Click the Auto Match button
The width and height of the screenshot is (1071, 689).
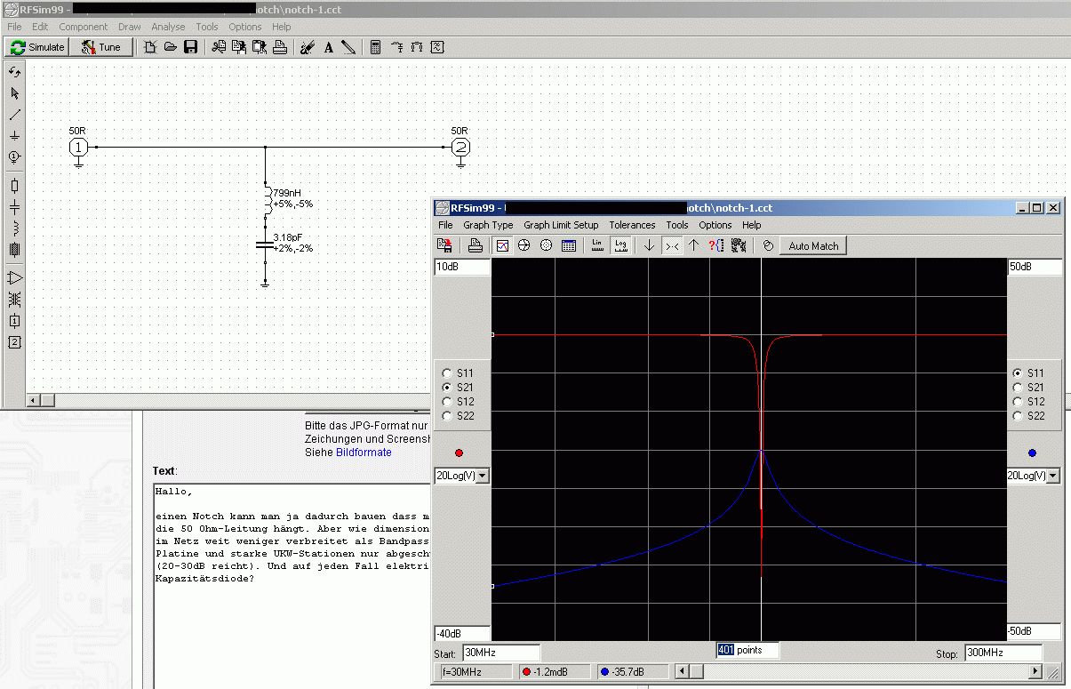click(813, 245)
